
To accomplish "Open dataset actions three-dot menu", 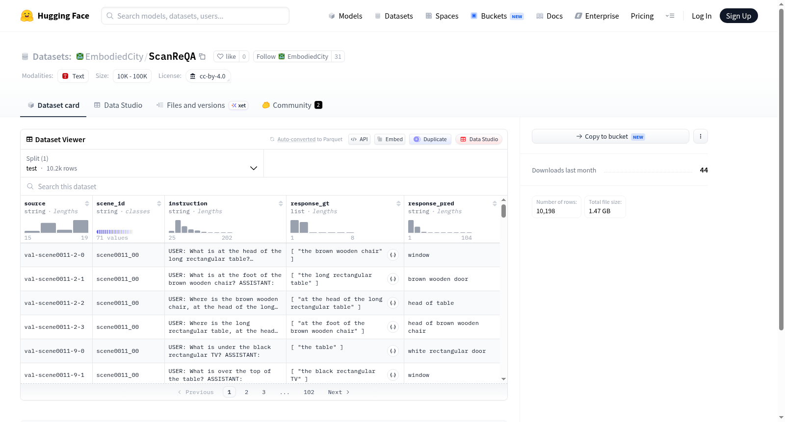I will [701, 136].
